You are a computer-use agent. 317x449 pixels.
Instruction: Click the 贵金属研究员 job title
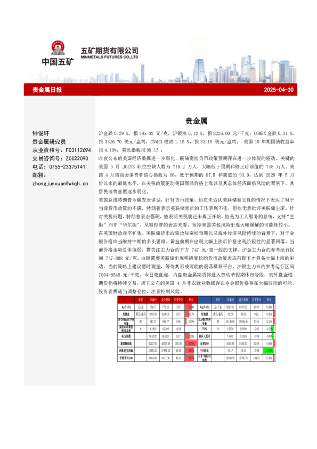pos(49,142)
